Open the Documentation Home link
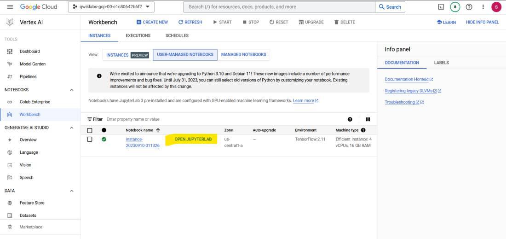Image resolution: width=506 pixels, height=239 pixels. 409,80
